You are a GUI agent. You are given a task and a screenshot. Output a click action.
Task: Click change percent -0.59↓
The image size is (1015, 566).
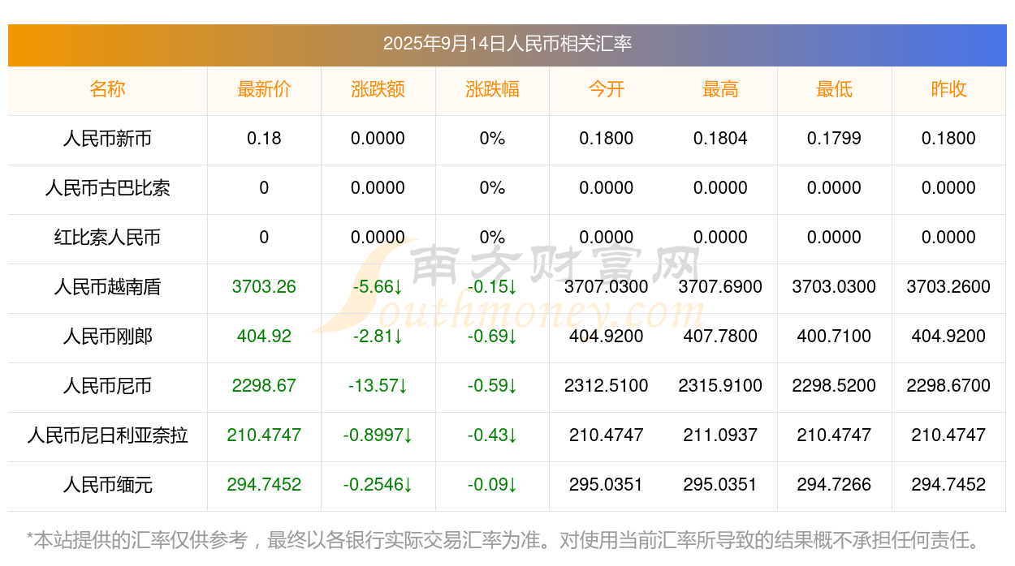pos(492,386)
